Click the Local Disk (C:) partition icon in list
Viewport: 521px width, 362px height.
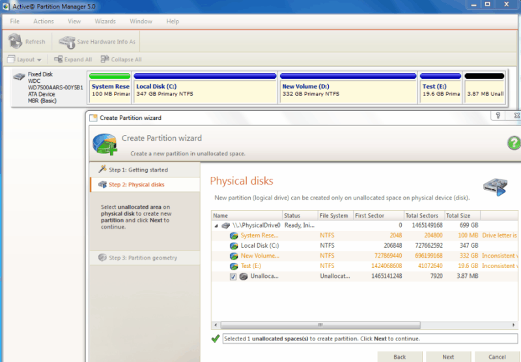tap(234, 246)
